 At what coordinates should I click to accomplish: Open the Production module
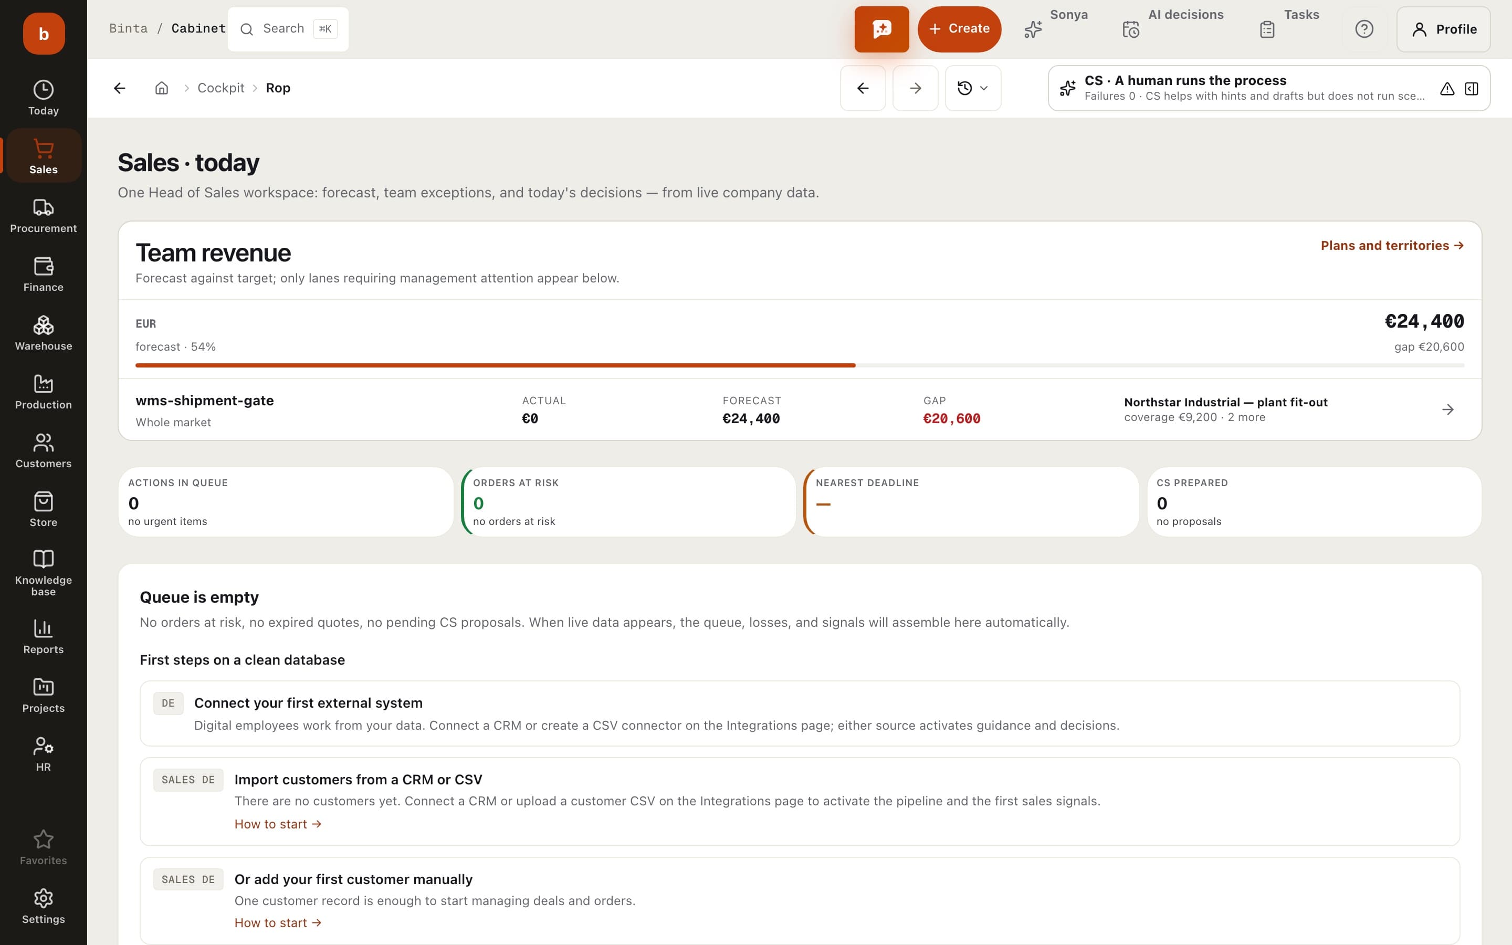point(43,392)
